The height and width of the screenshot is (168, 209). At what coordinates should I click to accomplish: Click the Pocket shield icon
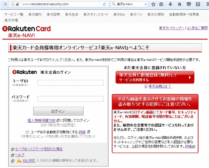coord(188,4)
